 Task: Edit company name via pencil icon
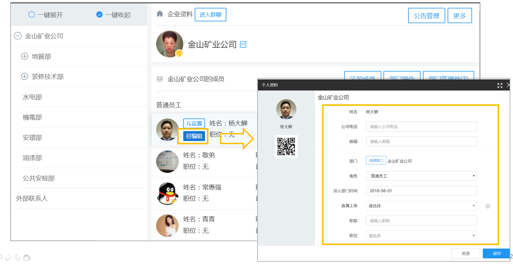[x=243, y=45]
